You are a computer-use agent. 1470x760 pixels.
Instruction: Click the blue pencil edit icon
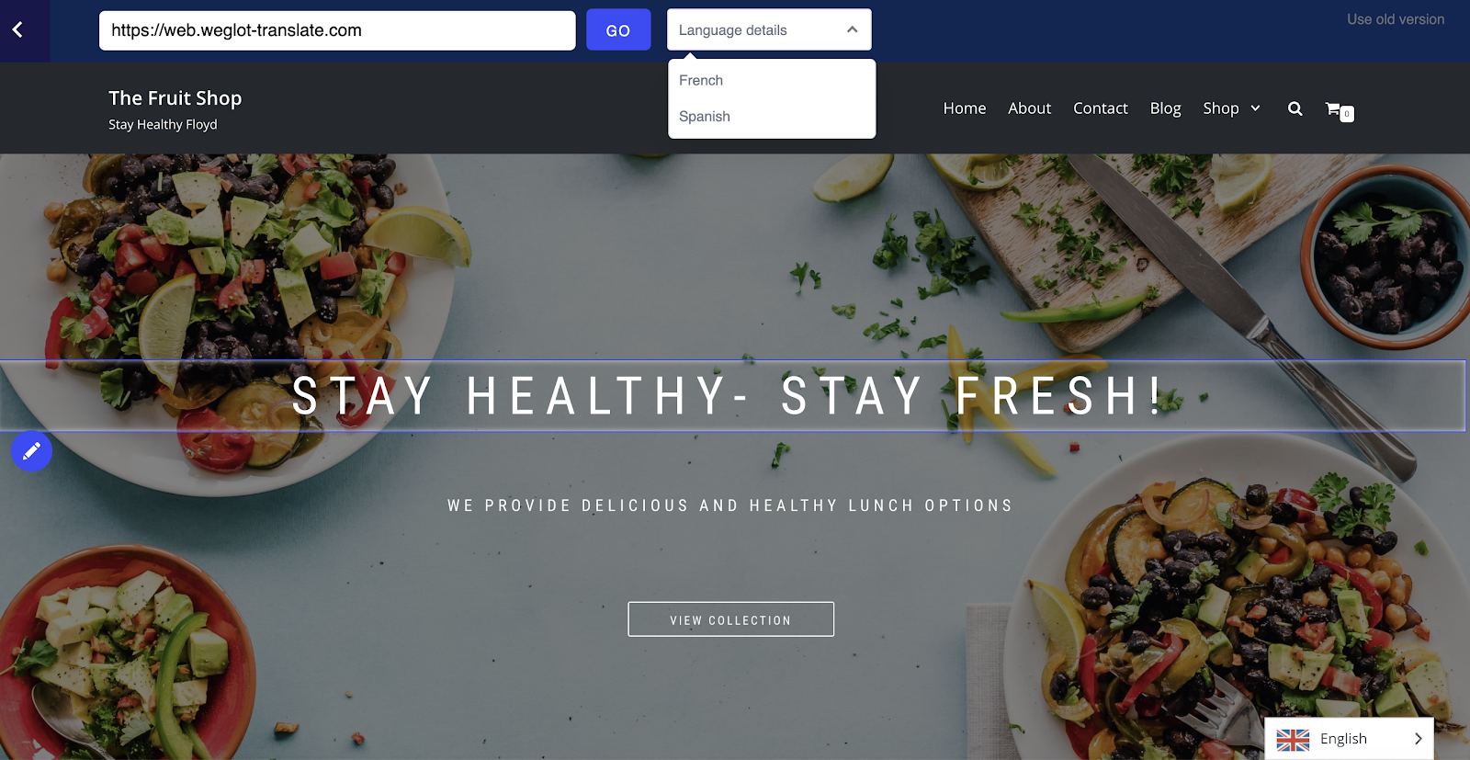point(31,451)
